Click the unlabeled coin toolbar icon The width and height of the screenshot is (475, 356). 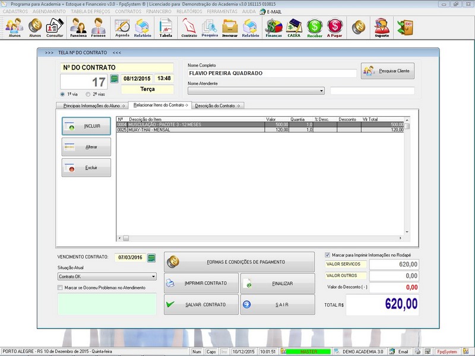359,27
